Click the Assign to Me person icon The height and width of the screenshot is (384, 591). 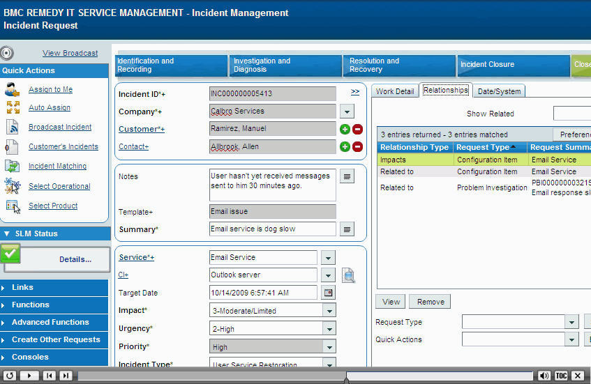(x=12, y=89)
